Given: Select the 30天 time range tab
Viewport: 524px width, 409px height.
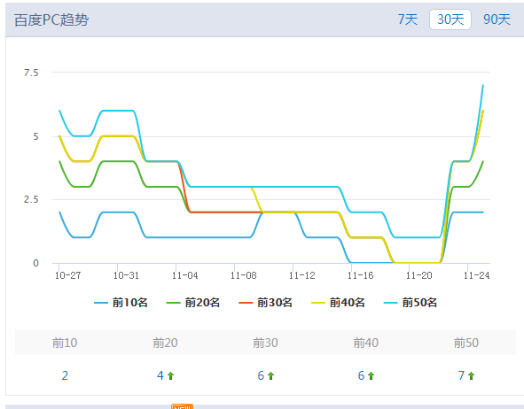Looking at the screenshot, I should 450,19.
